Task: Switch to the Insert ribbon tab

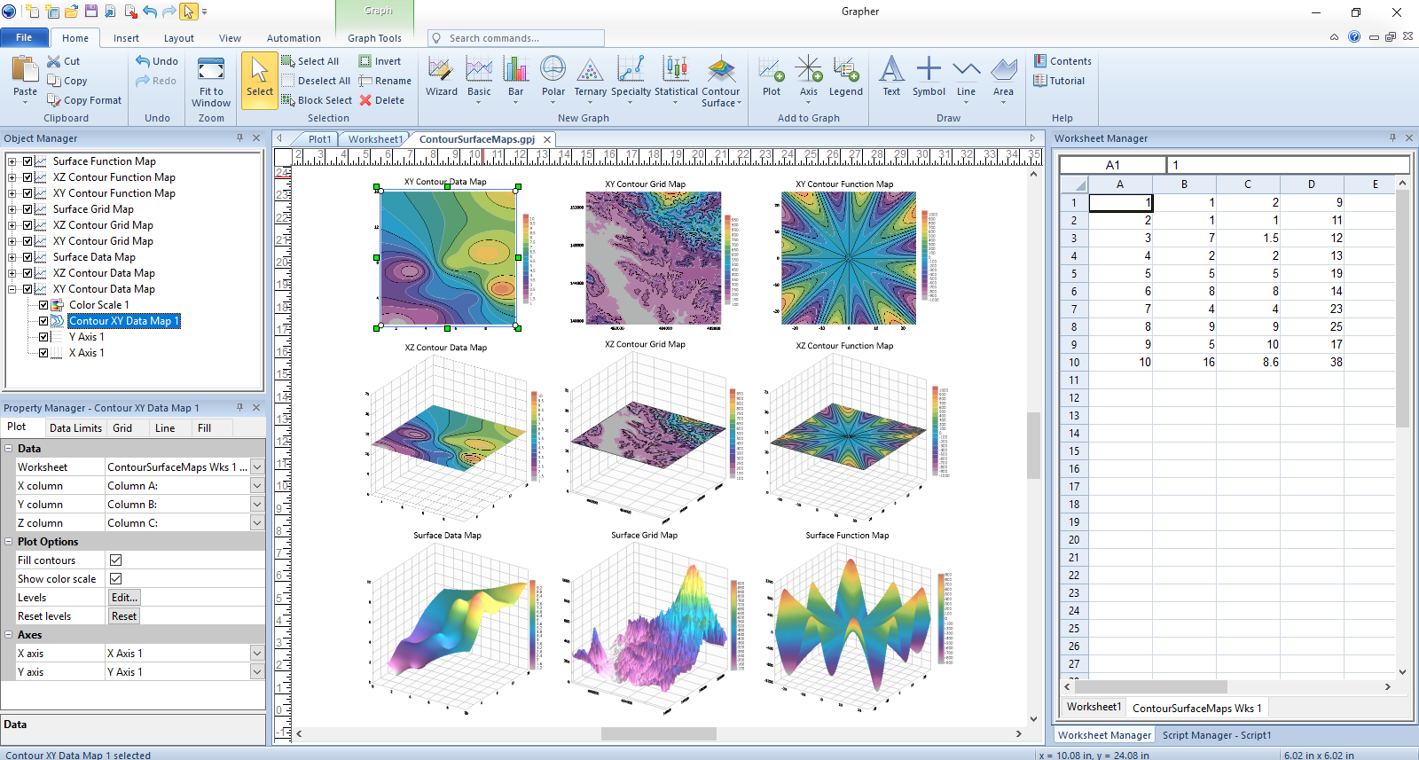Action: pyautogui.click(x=126, y=38)
